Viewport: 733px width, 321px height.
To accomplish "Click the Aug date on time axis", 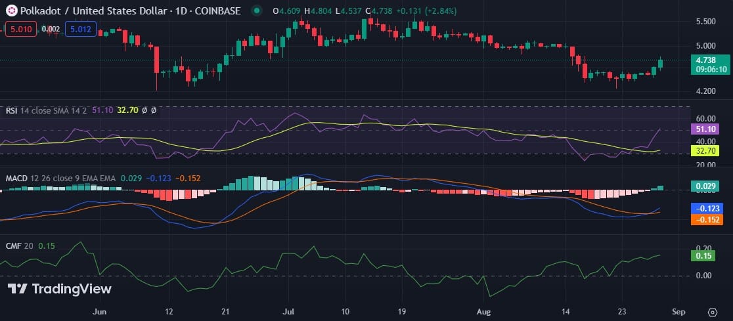I will click(484, 312).
